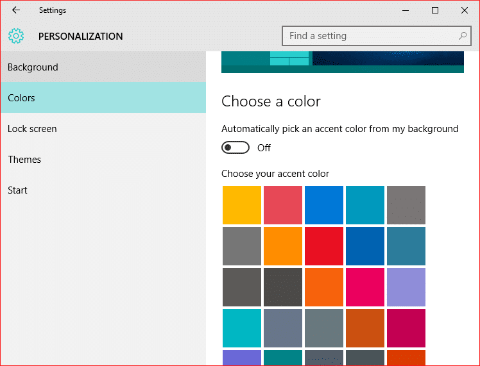Pick the steel teal swatch, second row
Image resolution: width=480 pixels, height=366 pixels.
click(x=406, y=246)
